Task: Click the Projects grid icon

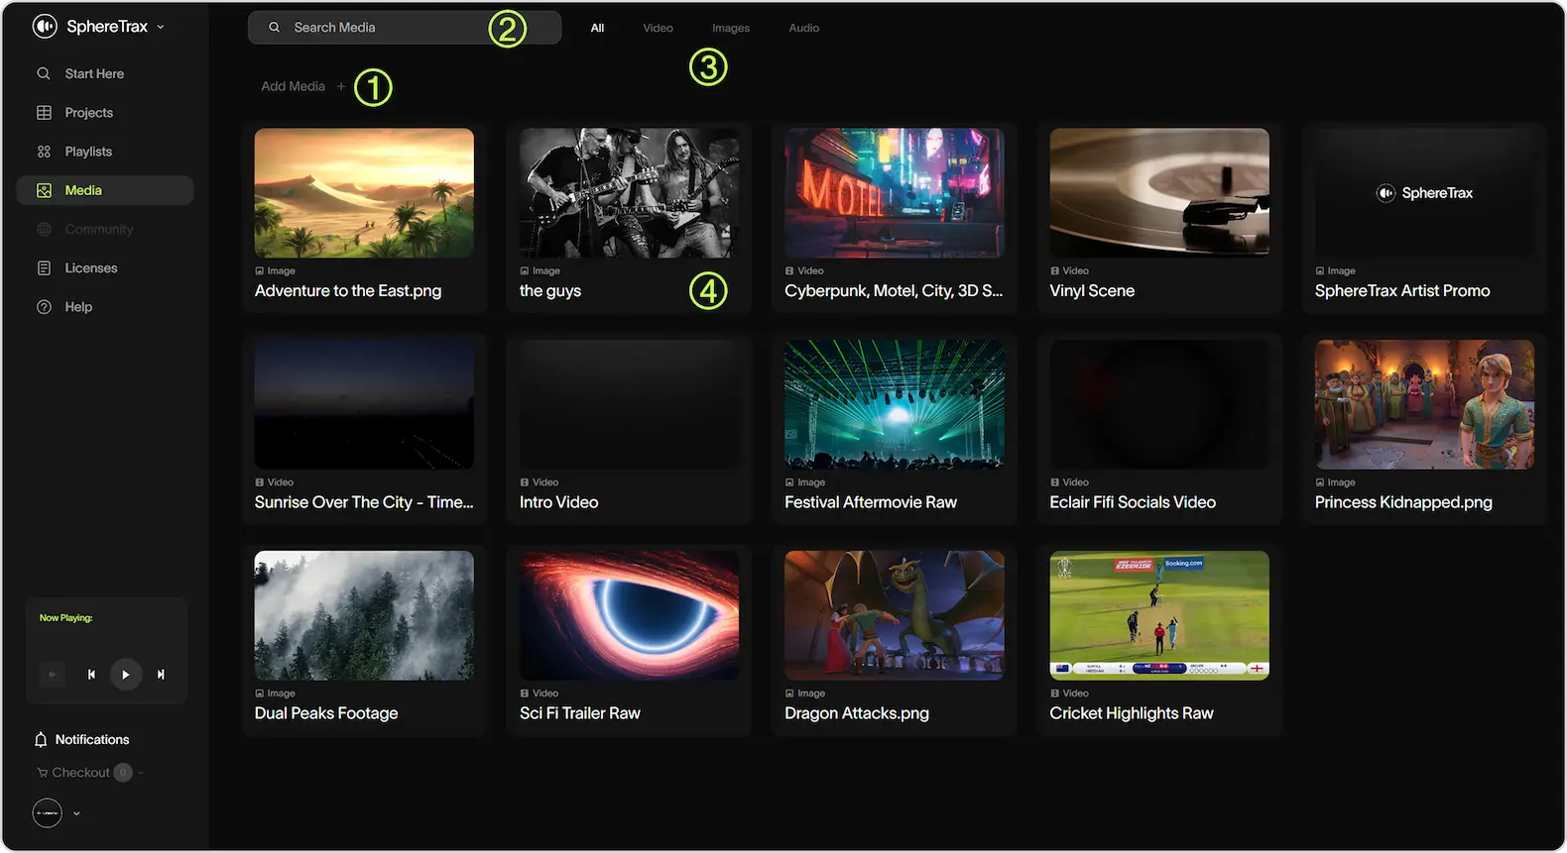Action: [x=44, y=113]
